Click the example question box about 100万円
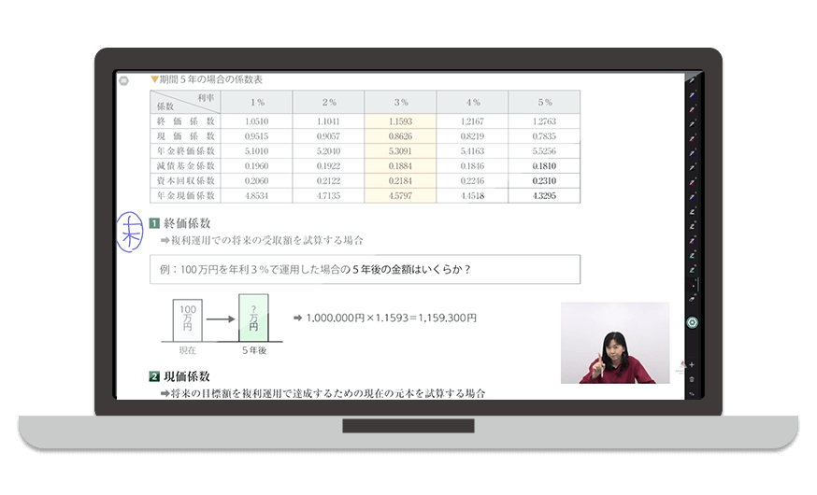The image size is (817, 495). click(x=365, y=269)
